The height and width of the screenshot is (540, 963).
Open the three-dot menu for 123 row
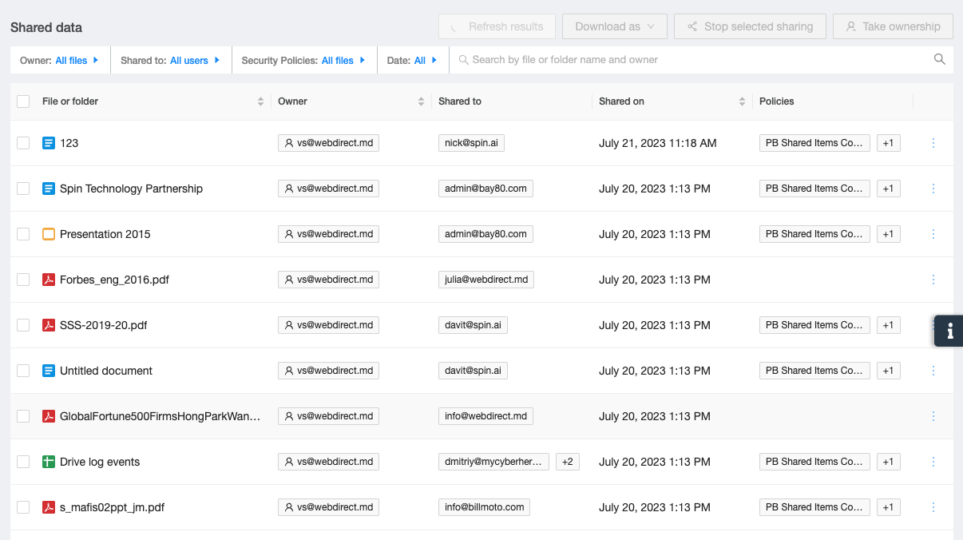[933, 143]
